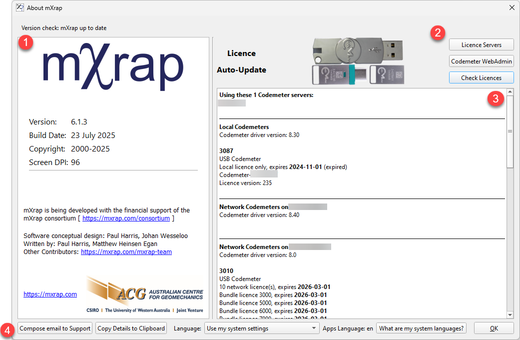
Task: Open the Language selection dropdown
Action: click(315, 328)
